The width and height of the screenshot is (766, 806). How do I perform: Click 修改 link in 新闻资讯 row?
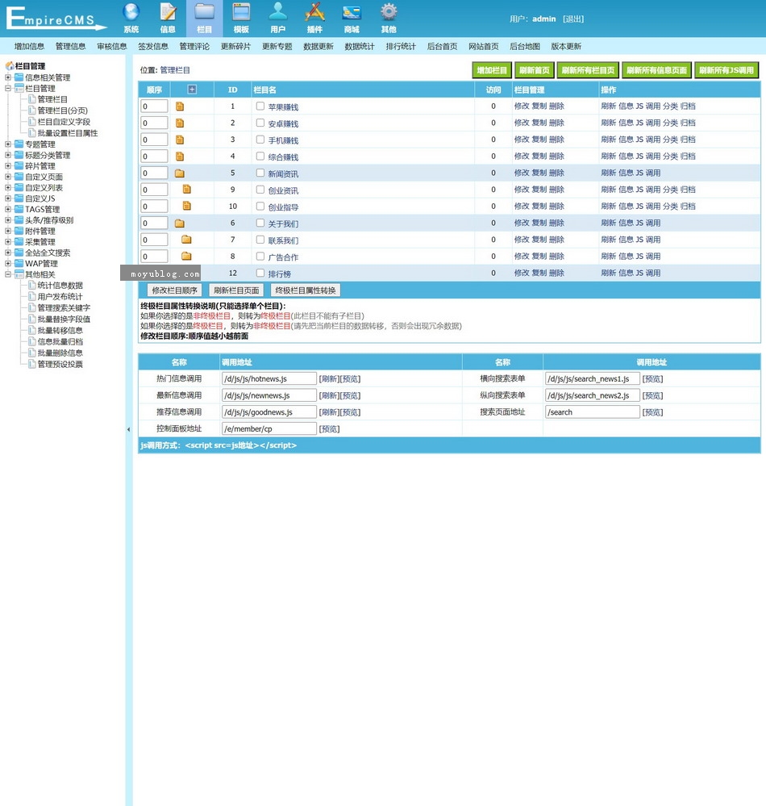[x=522, y=173]
